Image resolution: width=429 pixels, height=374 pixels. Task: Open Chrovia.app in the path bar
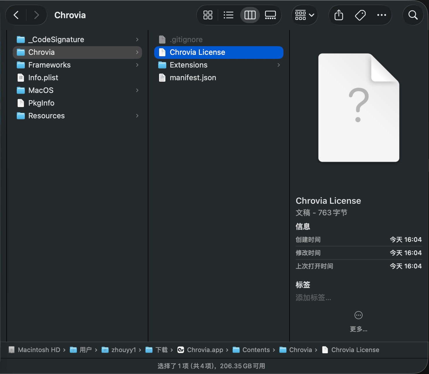pos(200,350)
